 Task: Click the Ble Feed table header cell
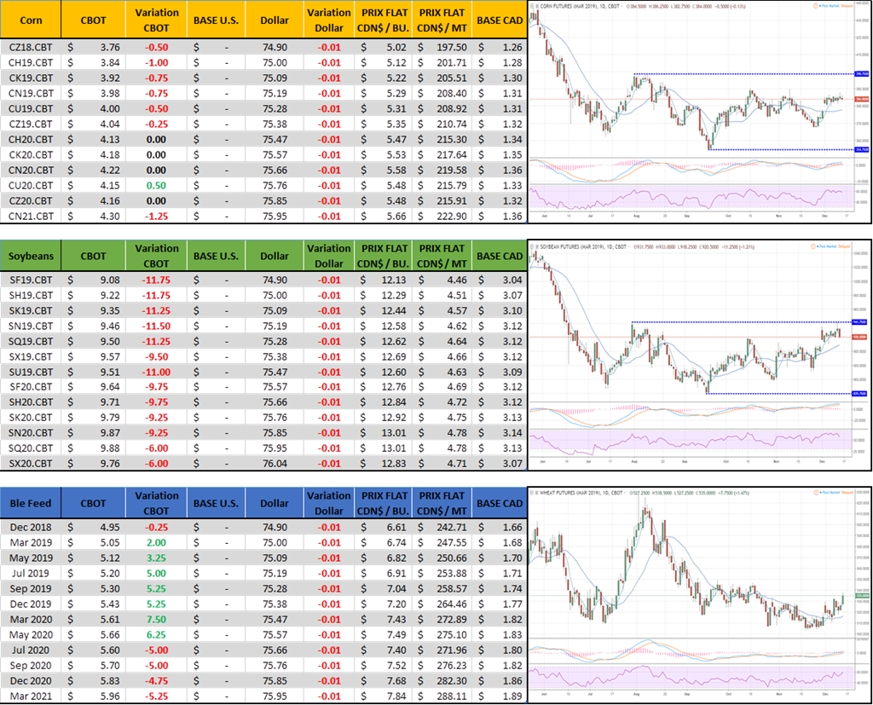31,503
